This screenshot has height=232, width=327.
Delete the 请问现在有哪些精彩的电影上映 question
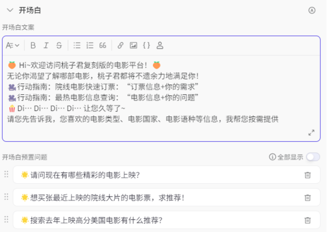point(308,175)
